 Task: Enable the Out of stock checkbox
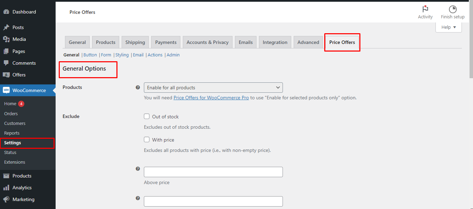click(x=147, y=116)
